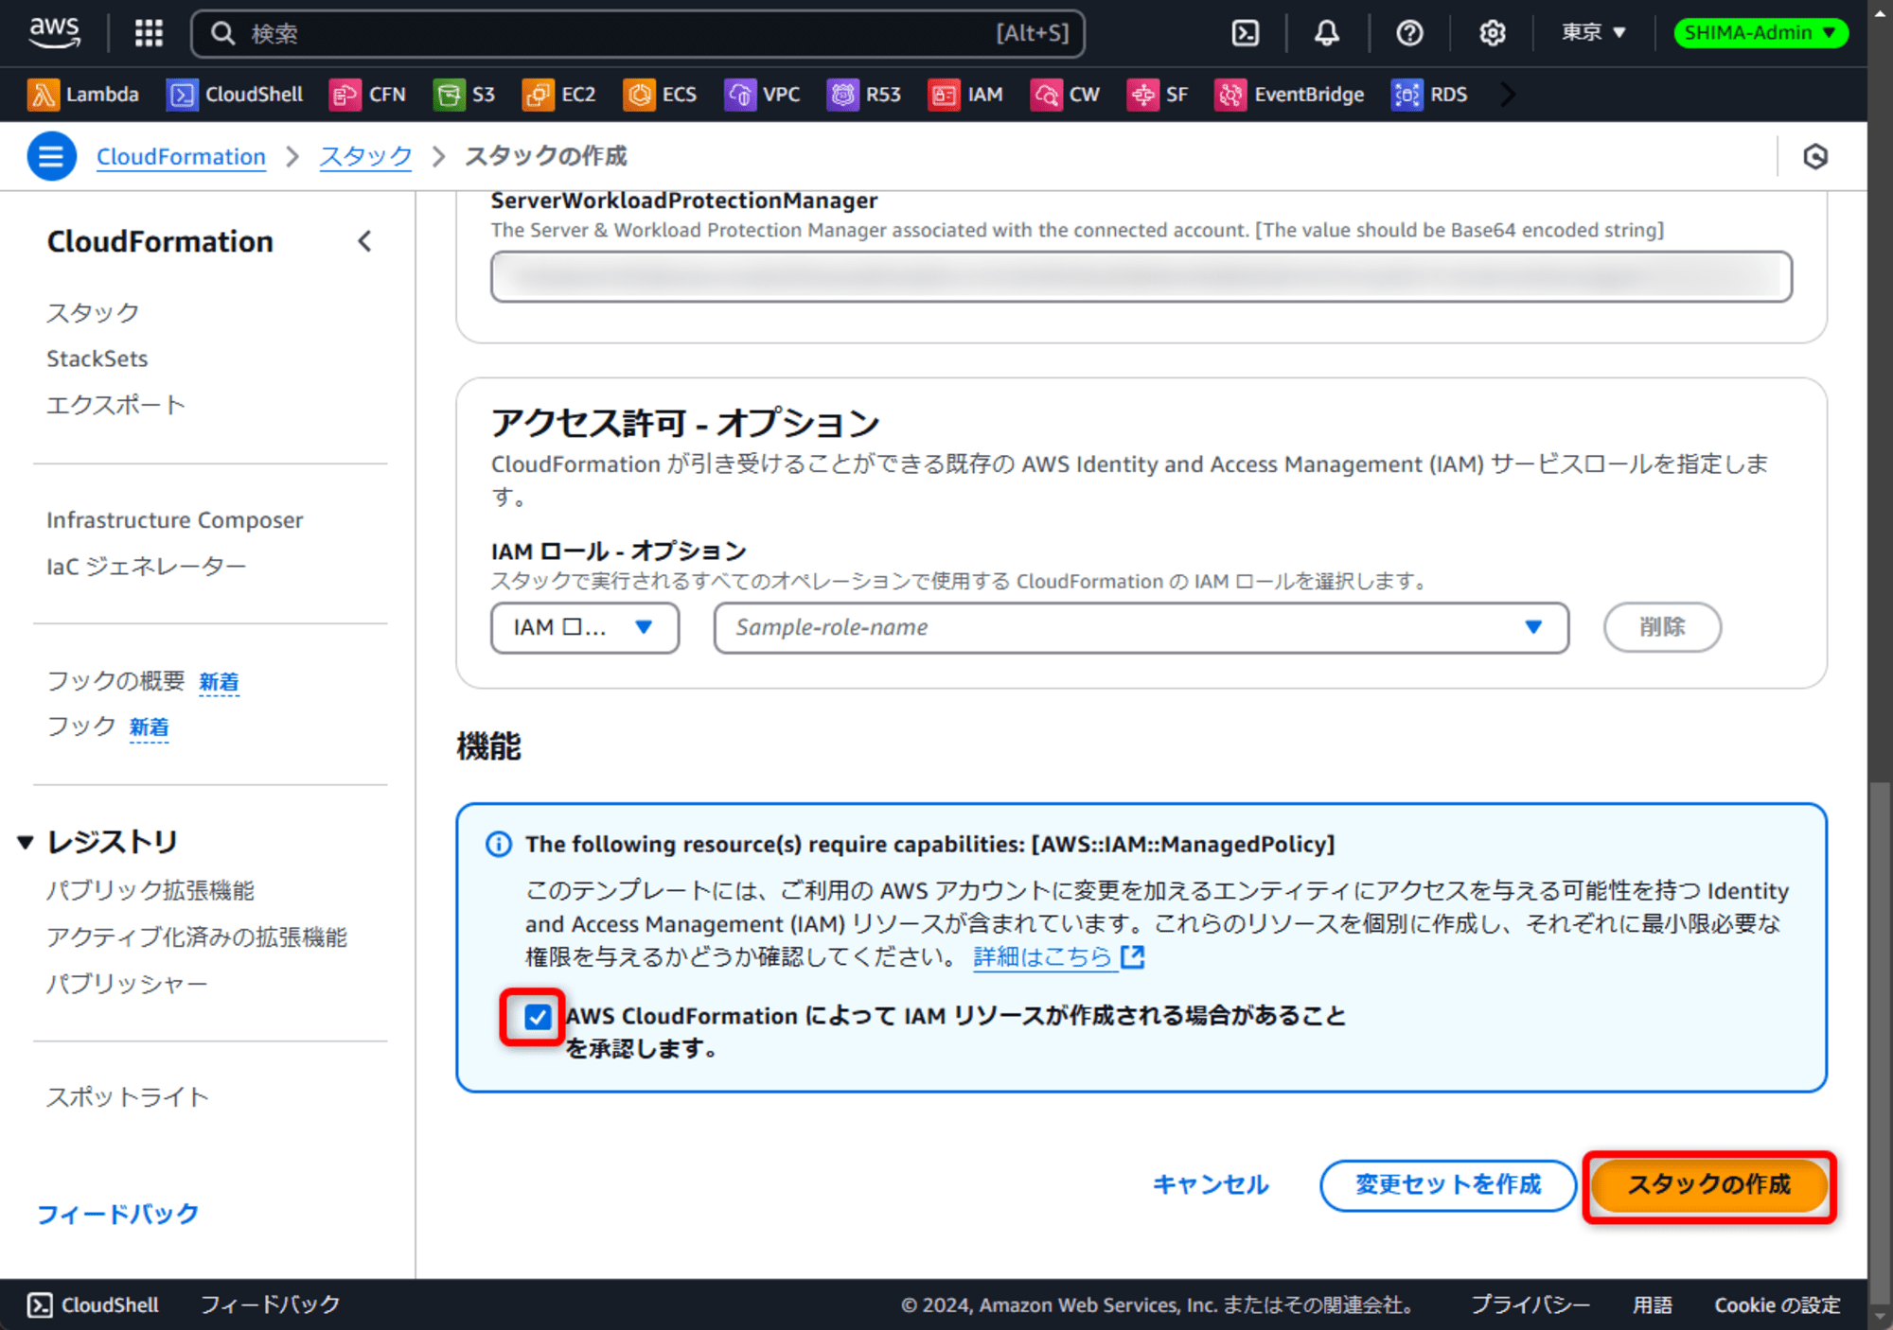Open the Sample-role-name dropdown
This screenshot has width=1893, height=1330.
pos(1141,627)
